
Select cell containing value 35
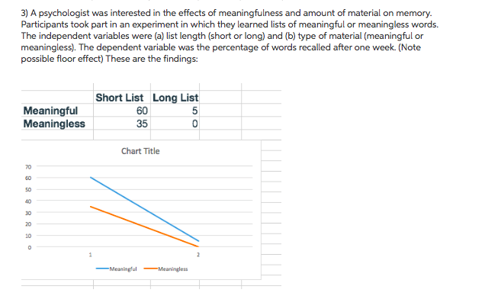tap(122, 124)
